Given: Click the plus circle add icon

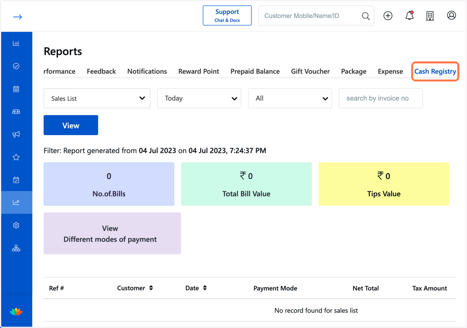Looking at the screenshot, I should [388, 16].
